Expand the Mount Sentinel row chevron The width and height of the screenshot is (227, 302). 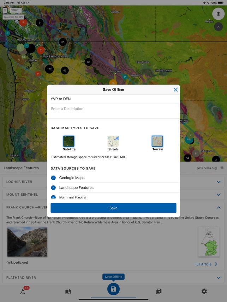point(219,195)
